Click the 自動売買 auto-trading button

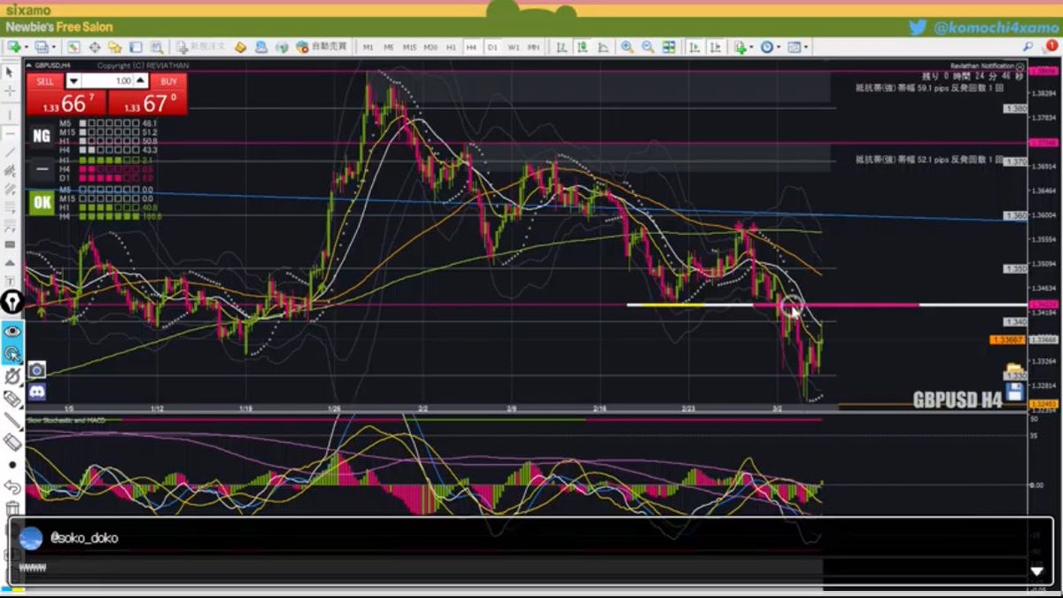click(x=321, y=46)
